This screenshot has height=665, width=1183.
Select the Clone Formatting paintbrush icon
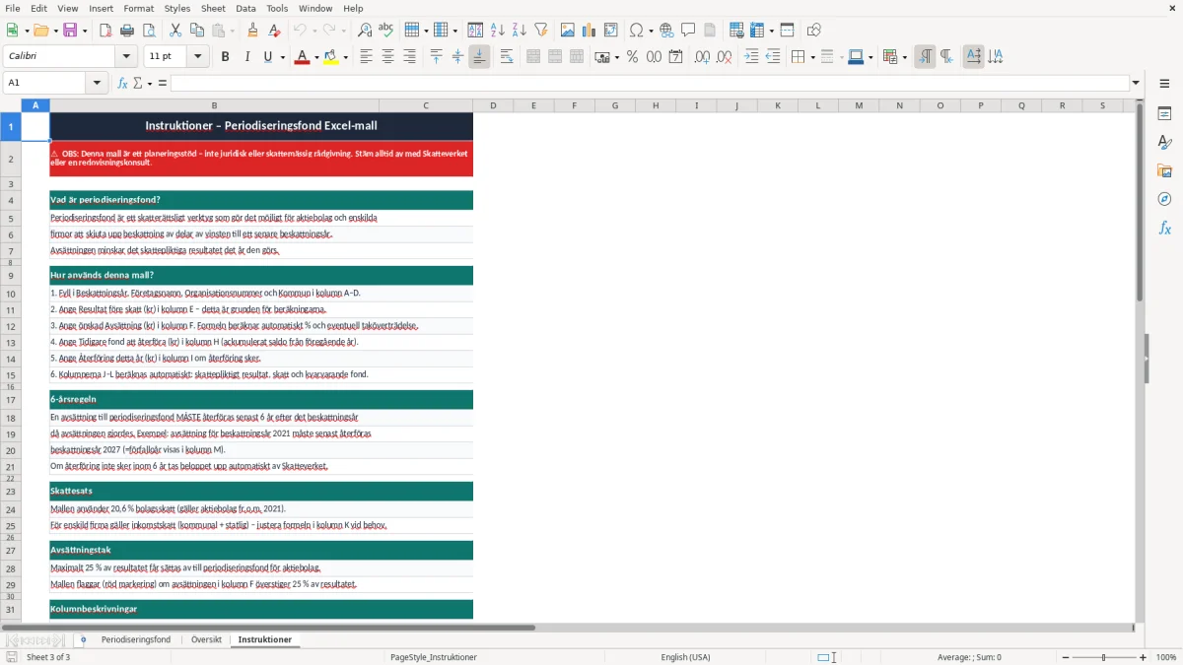click(x=253, y=31)
